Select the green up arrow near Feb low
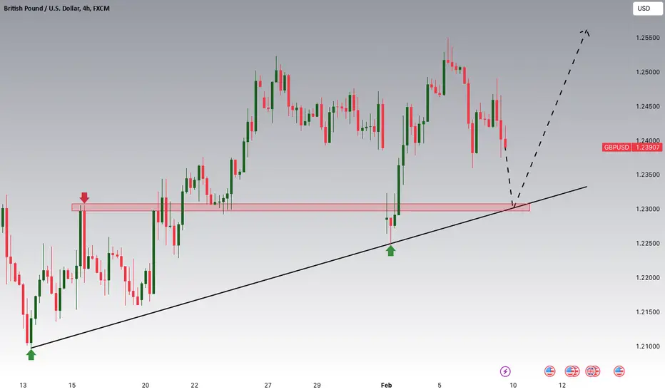This screenshot has height=392, width=665. pyautogui.click(x=390, y=251)
